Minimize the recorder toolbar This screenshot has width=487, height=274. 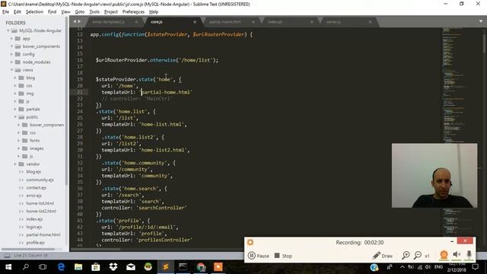pos(452,241)
